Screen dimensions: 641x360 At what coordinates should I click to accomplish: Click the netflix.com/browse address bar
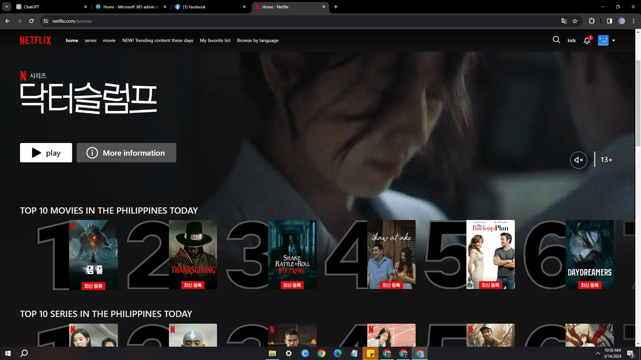coord(300,21)
